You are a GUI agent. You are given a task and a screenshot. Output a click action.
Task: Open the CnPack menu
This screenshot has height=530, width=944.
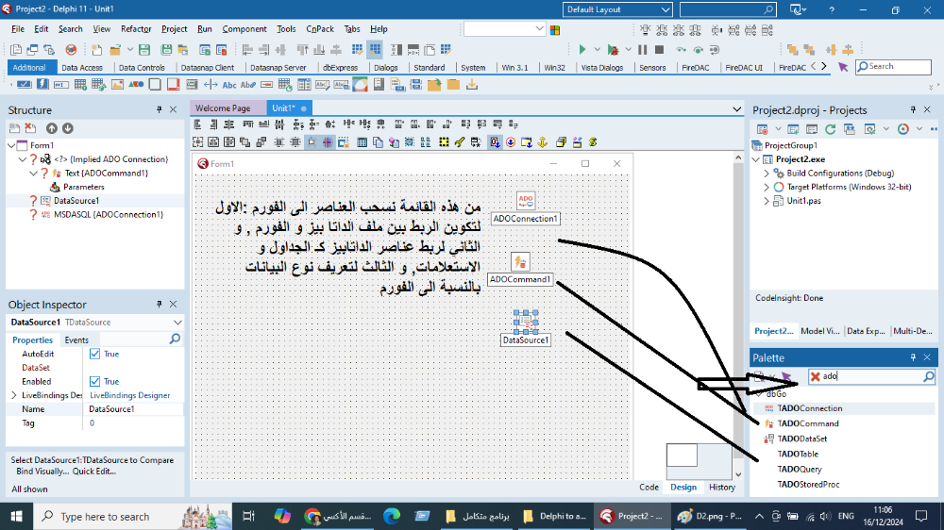click(x=320, y=29)
